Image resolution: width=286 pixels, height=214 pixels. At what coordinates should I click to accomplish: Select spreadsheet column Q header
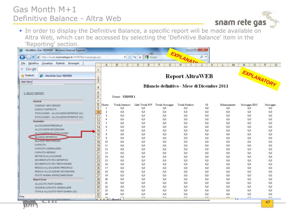pos(276,65)
